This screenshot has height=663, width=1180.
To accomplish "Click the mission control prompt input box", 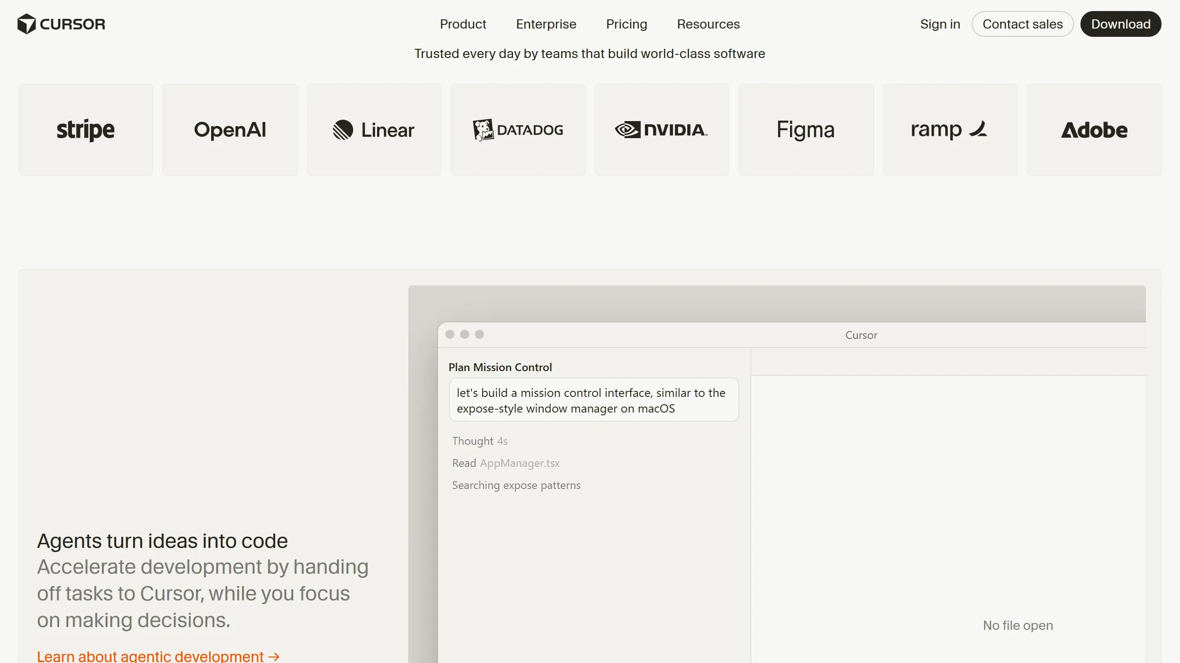I will 594,400.
